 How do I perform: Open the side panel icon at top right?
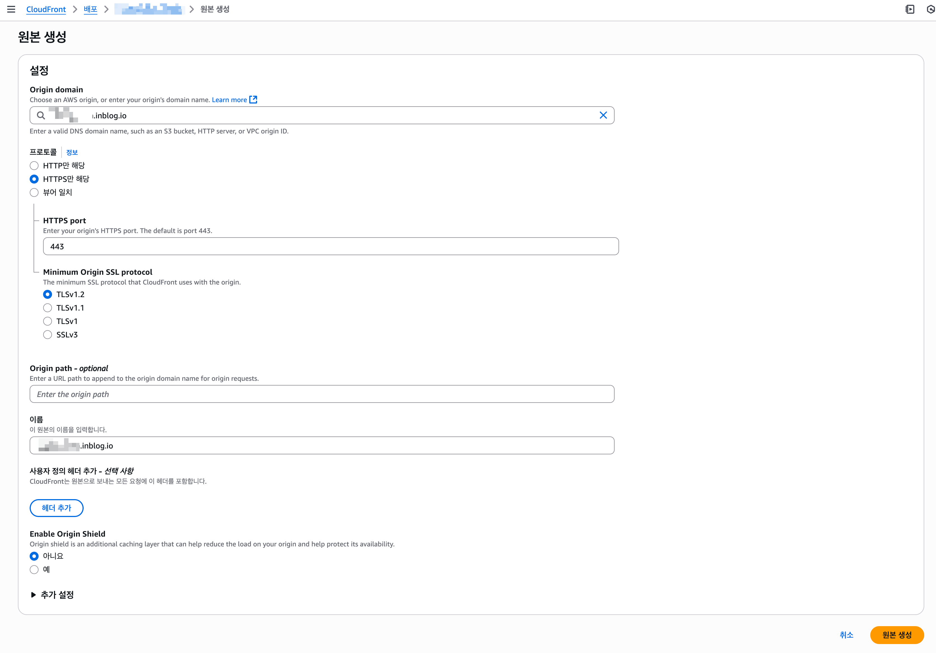[x=909, y=9]
